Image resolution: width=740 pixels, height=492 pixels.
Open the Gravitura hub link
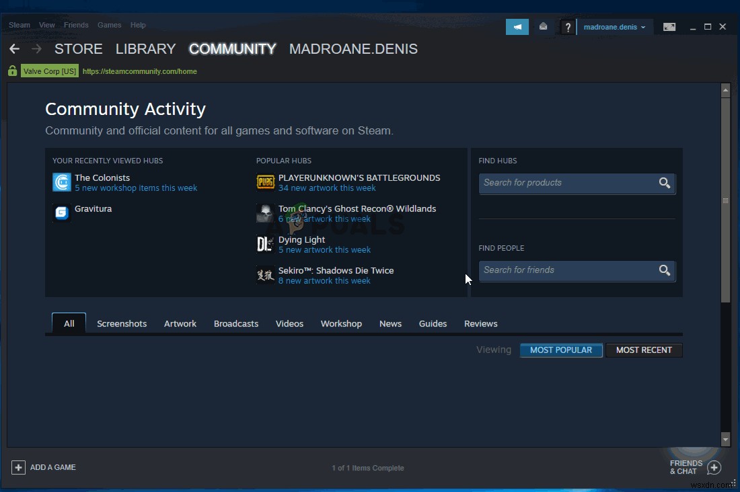(x=93, y=208)
